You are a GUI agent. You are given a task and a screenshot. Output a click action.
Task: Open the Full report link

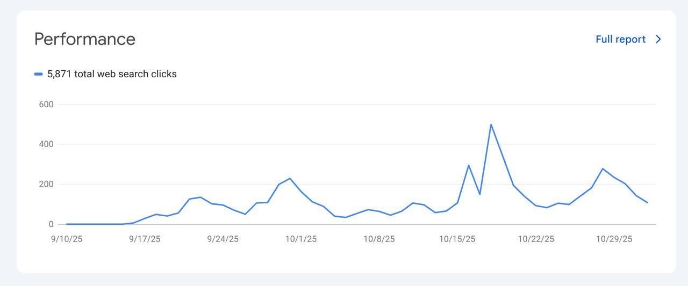[620, 39]
